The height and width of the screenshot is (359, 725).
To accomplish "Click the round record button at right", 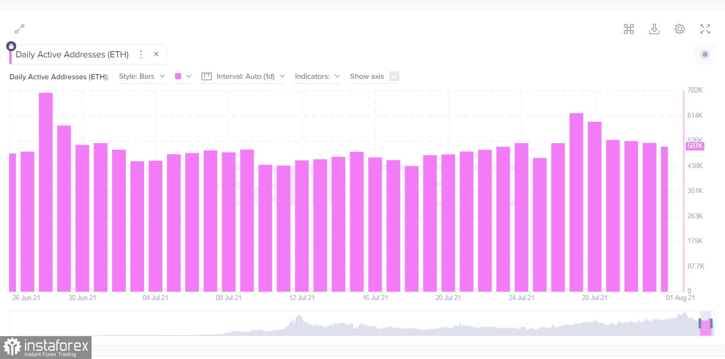I will [705, 54].
